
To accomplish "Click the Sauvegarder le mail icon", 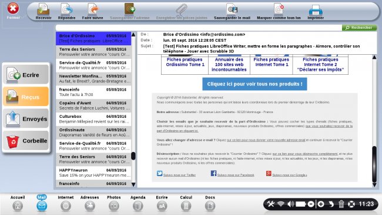I will point(232,11).
